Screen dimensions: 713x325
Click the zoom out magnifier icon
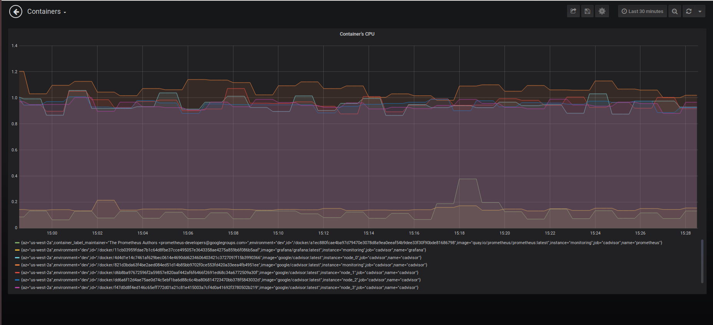pos(675,11)
